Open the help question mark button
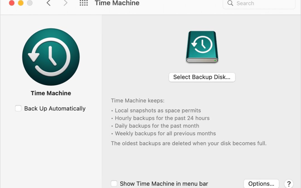This screenshot has height=188, width=301. (x=289, y=184)
